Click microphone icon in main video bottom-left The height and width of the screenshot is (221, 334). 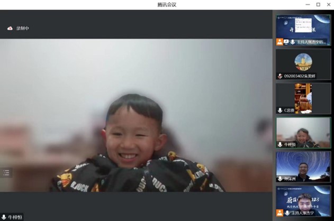click(x=4, y=217)
